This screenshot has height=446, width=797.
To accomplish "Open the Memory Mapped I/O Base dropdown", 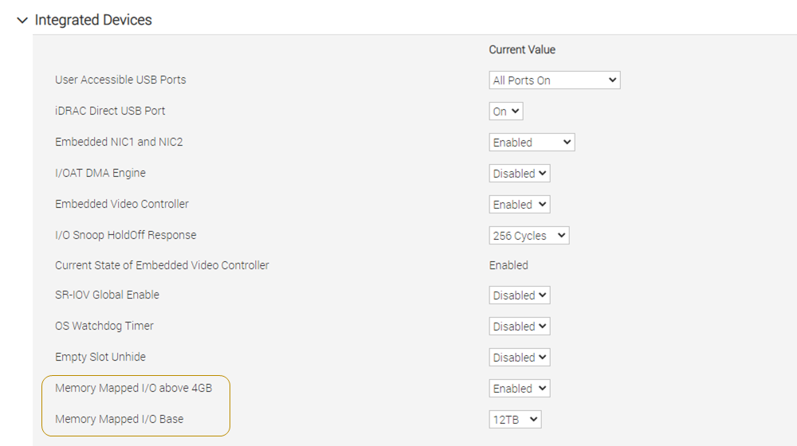I will pos(515,420).
